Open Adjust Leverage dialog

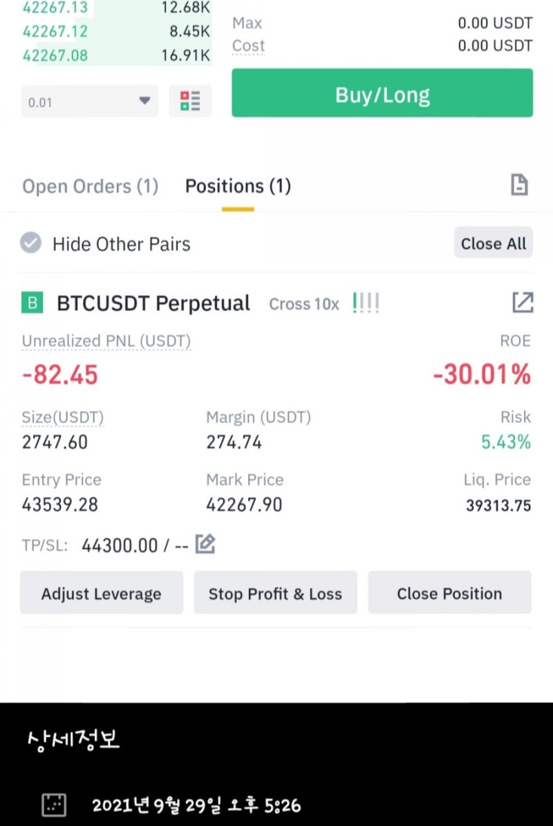click(x=102, y=592)
